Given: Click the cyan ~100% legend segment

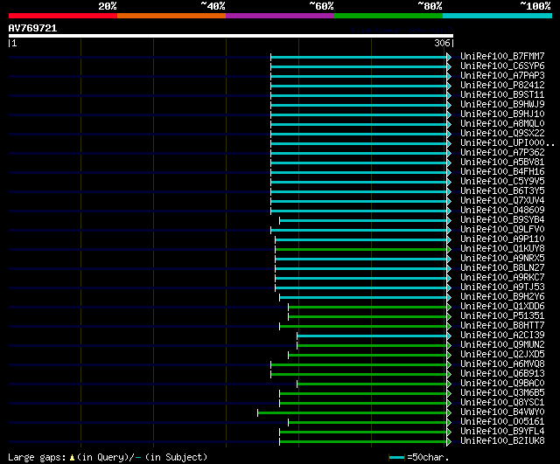Looking at the screenshot, I should click(498, 16).
